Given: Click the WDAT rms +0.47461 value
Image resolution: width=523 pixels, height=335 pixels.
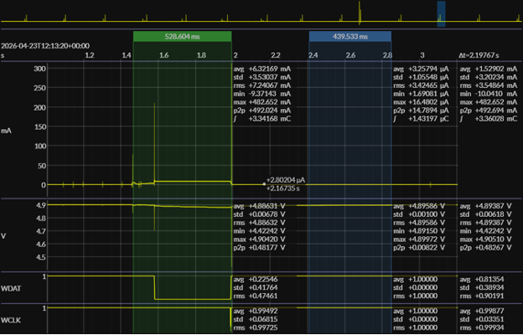Looking at the screenshot, I should [x=256, y=296].
